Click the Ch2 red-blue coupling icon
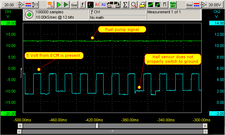The image size is (225, 135). pyautogui.click(x=196, y=5)
